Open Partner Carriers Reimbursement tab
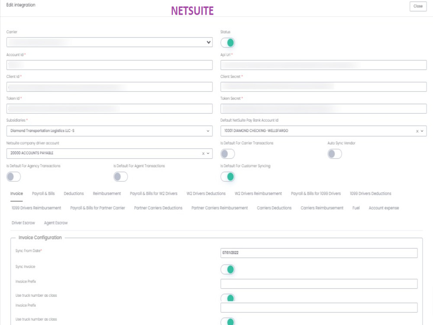This screenshot has height=325, width=433. tap(220, 208)
